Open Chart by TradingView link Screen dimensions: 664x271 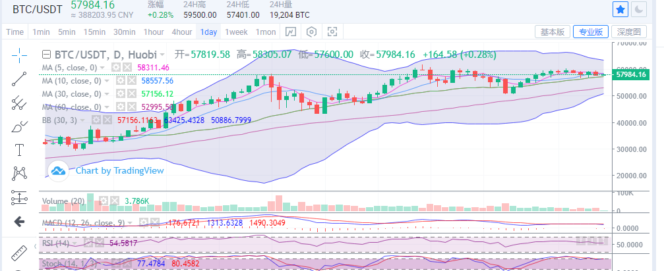tap(119, 170)
